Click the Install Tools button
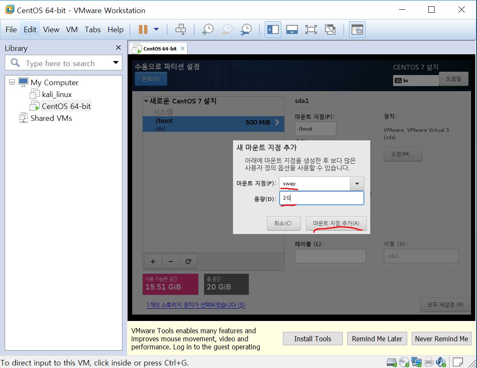The height and width of the screenshot is (368, 477). coord(313,339)
